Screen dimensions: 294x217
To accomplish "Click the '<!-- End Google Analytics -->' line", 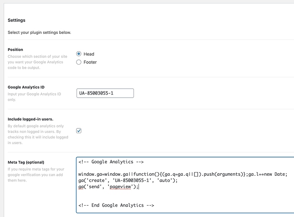I will click(116, 205).
